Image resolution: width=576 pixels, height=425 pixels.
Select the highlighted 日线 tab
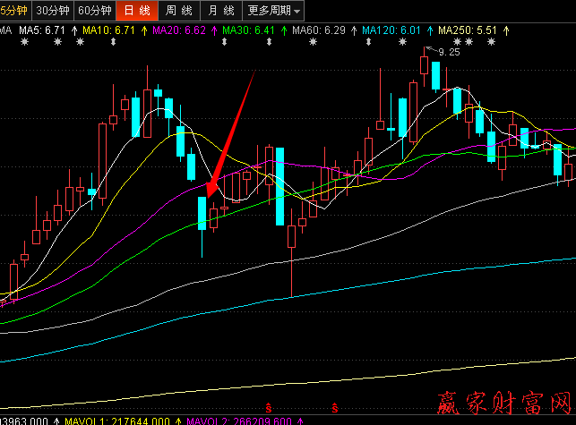point(136,11)
